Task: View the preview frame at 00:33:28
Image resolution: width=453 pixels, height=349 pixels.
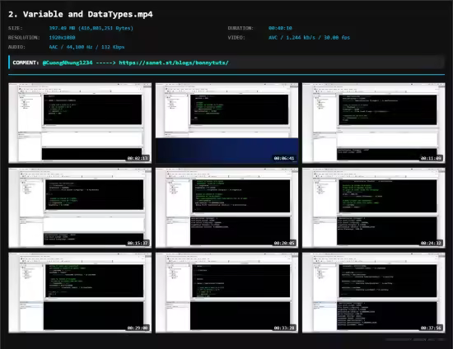Action: pyautogui.click(x=226, y=293)
